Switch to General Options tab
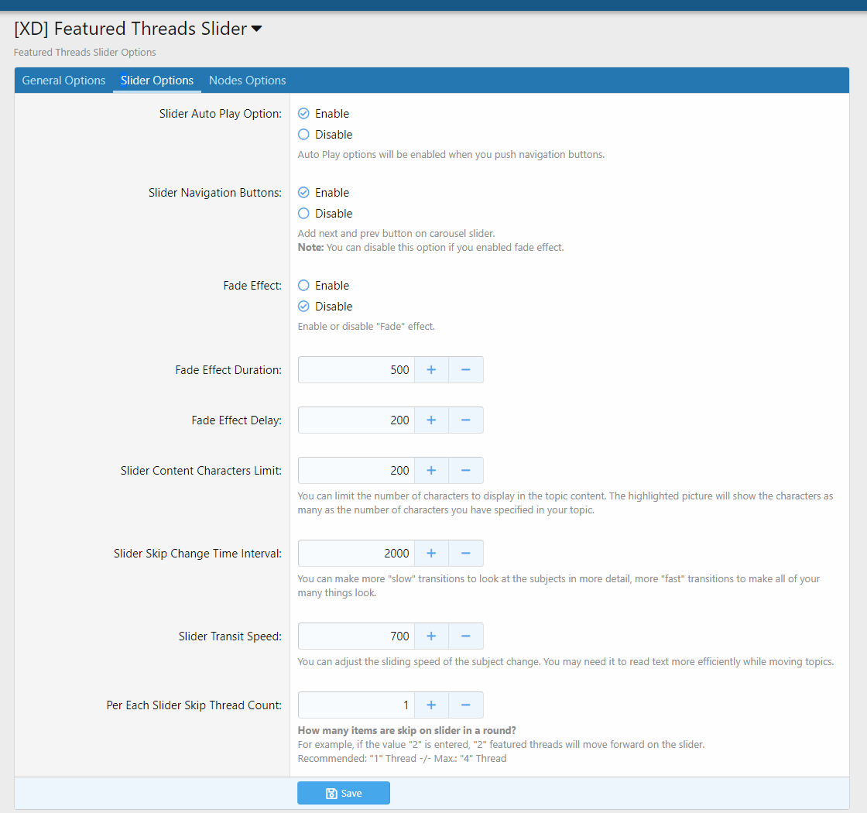The image size is (867, 813). click(63, 81)
